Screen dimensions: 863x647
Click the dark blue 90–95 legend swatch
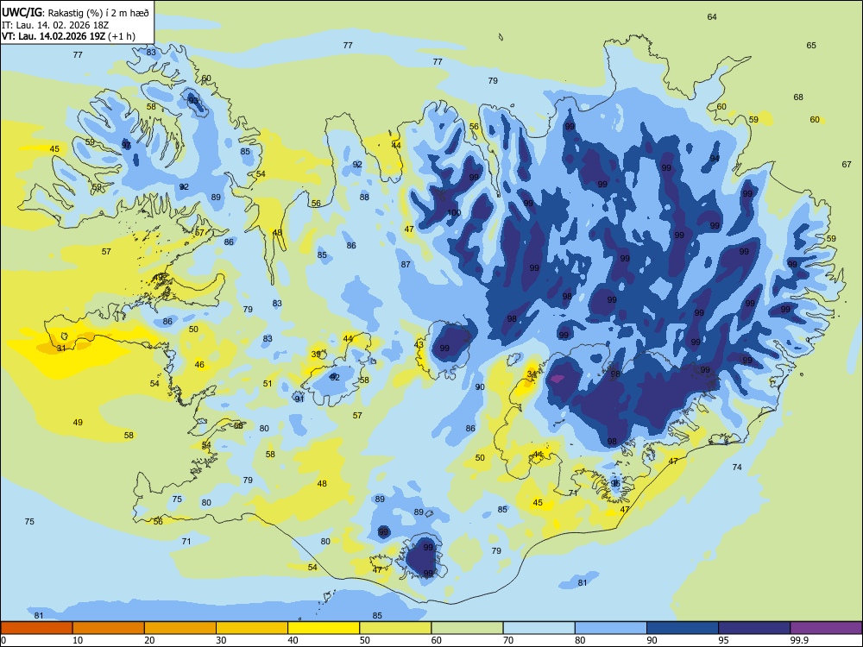tap(683, 628)
